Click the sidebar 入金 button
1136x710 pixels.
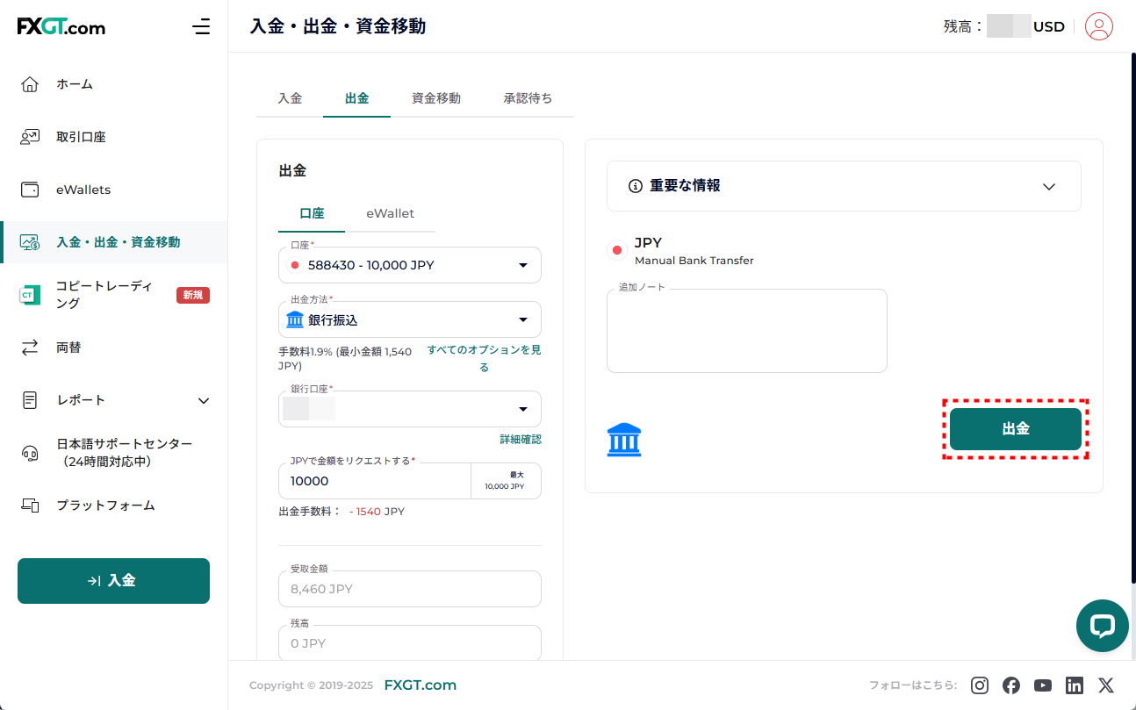[113, 581]
